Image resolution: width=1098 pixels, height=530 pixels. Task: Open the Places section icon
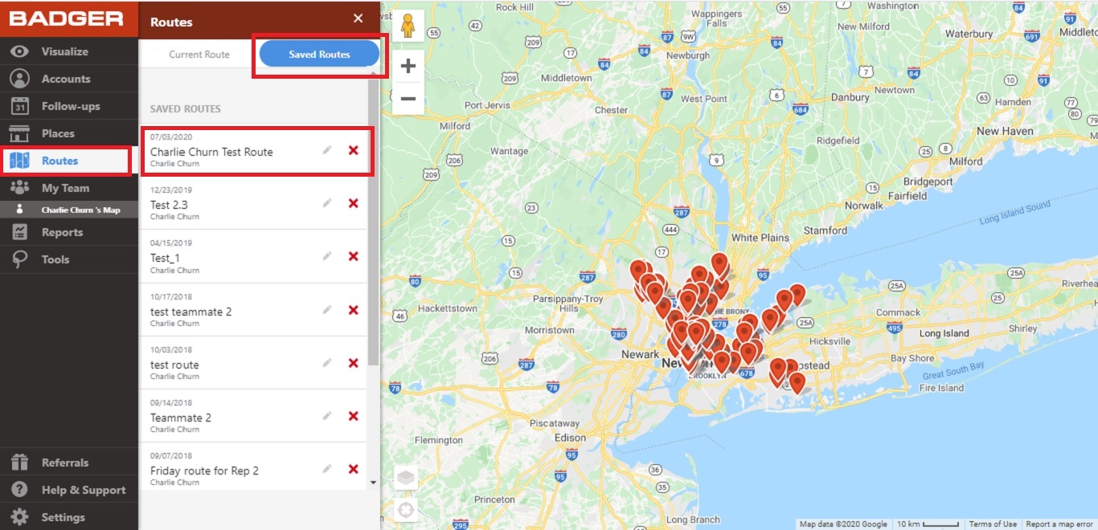coord(19,132)
